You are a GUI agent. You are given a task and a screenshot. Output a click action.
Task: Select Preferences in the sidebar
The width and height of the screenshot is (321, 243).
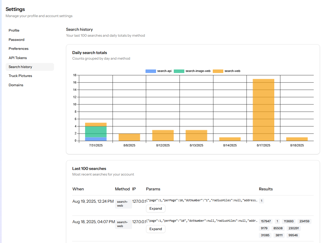coord(18,48)
